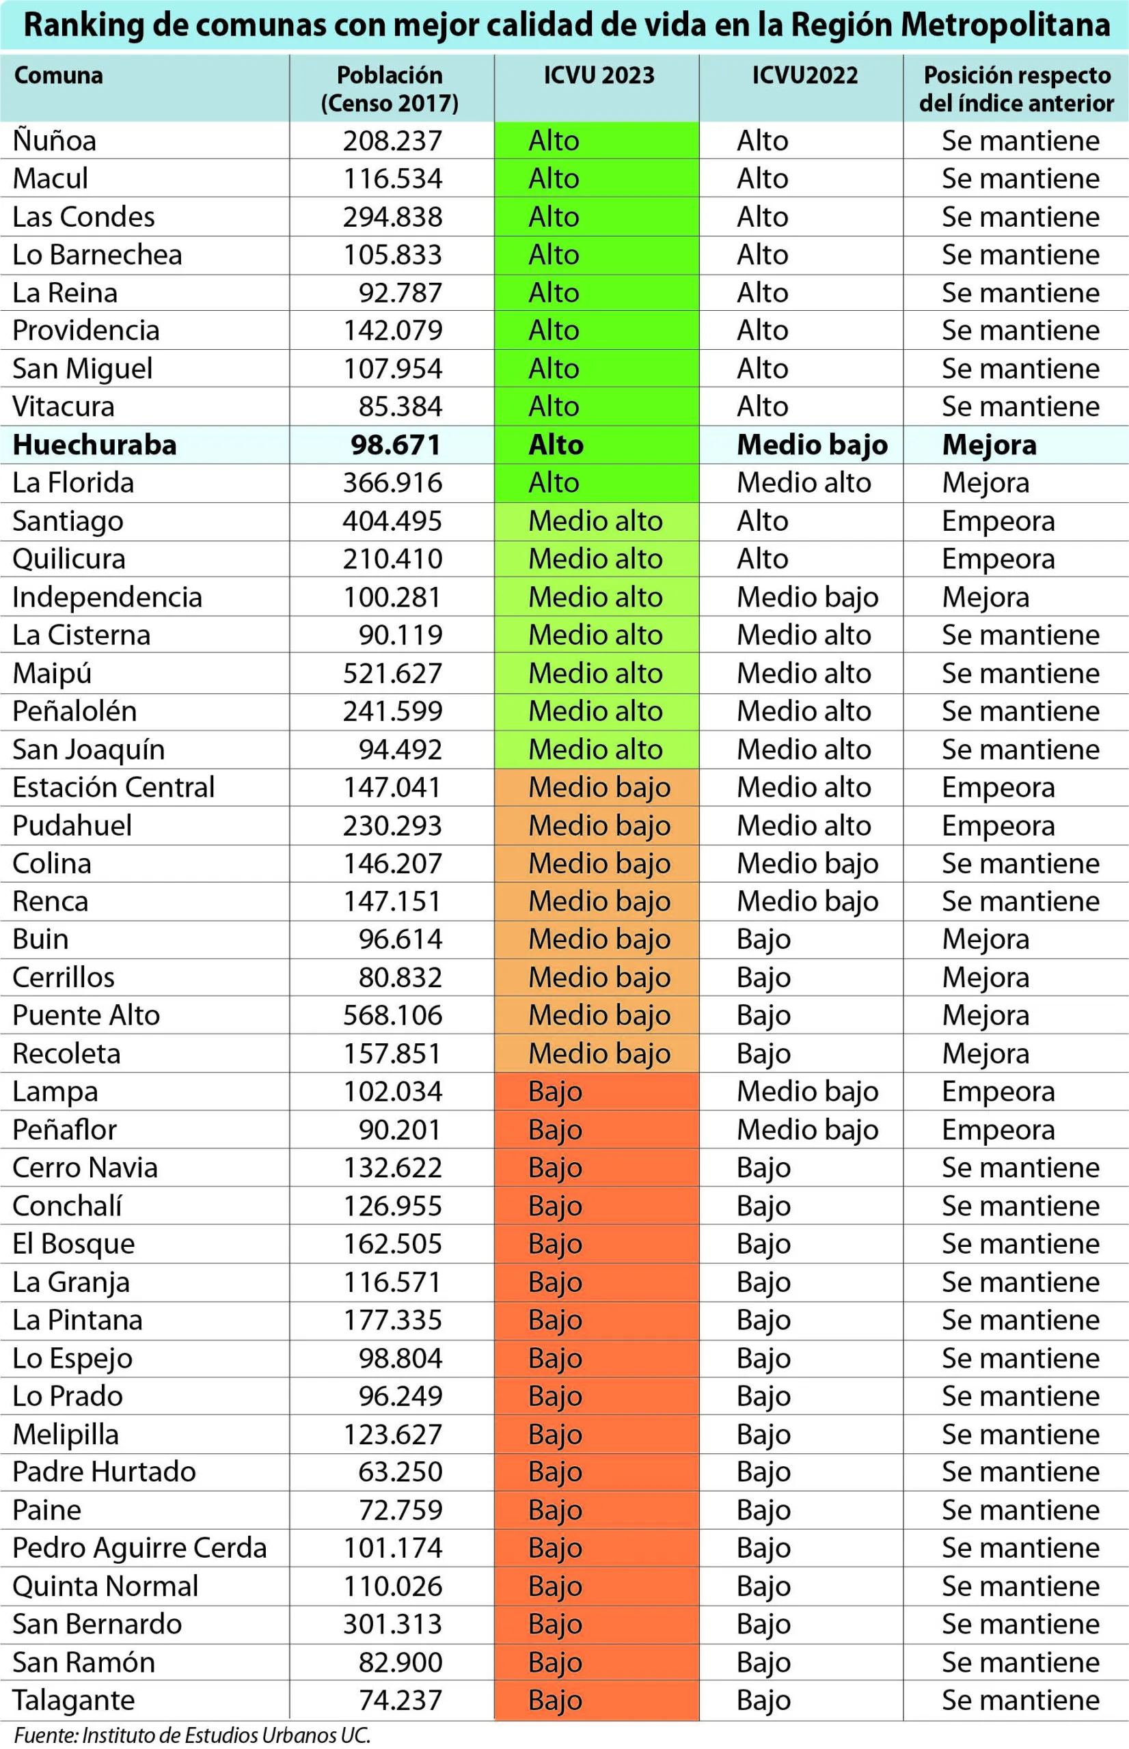Select the Población (Censo 2017) header
1129x1749 pixels.
390,89
